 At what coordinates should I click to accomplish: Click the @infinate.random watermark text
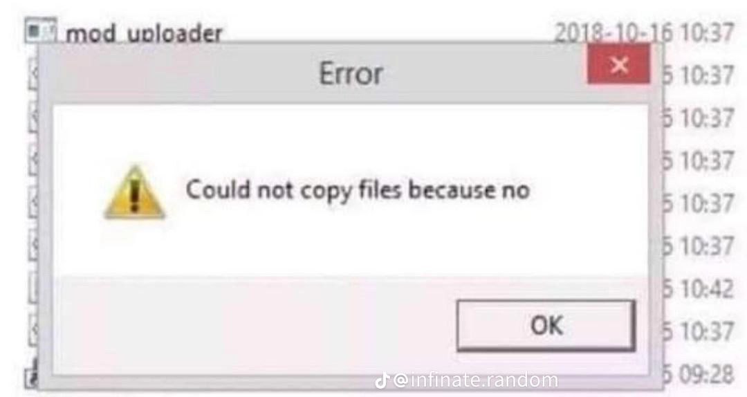pos(477,380)
